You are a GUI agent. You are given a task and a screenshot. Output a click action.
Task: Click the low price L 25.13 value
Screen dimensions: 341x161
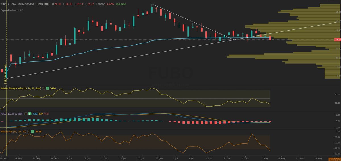tap(78, 4)
